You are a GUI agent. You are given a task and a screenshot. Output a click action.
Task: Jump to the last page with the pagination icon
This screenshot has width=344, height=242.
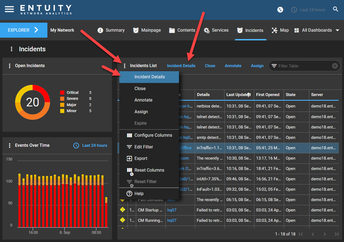point(336,234)
